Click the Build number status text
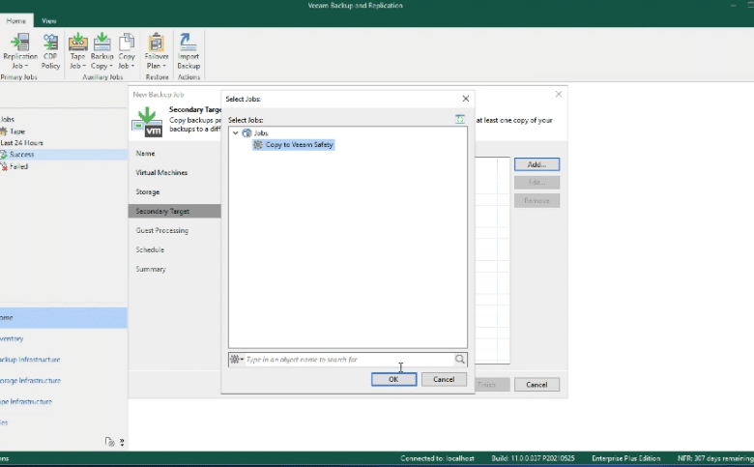754x467 pixels. 533,458
